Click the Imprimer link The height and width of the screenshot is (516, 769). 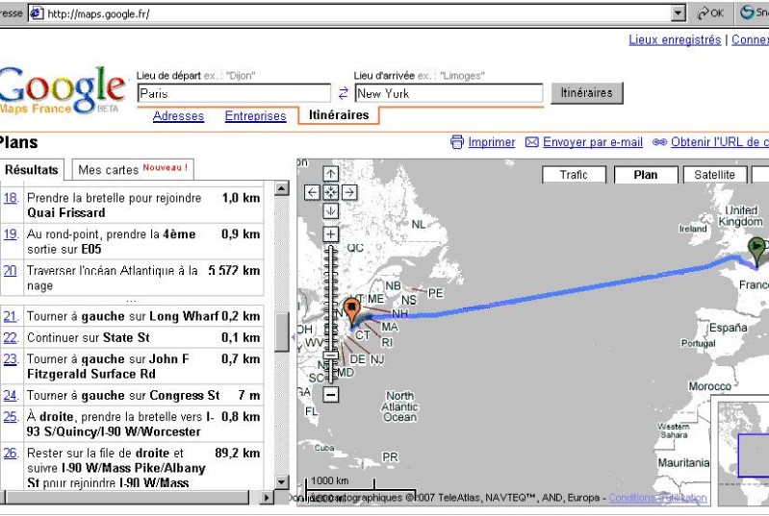pyautogui.click(x=492, y=142)
